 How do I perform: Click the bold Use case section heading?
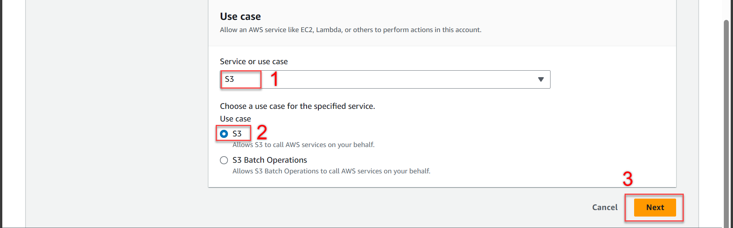pyautogui.click(x=240, y=16)
